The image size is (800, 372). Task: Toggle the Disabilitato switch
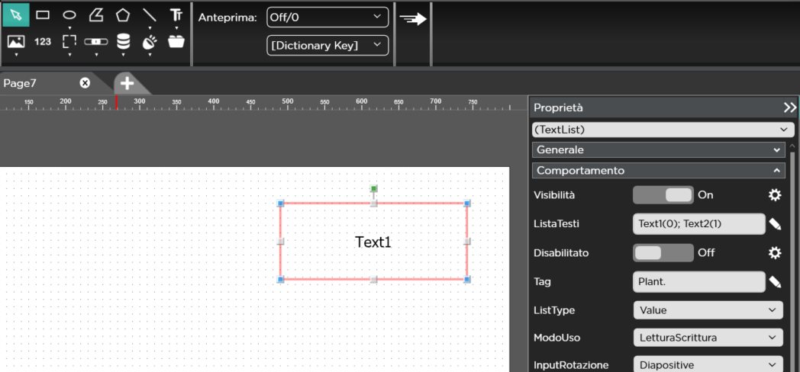point(663,253)
